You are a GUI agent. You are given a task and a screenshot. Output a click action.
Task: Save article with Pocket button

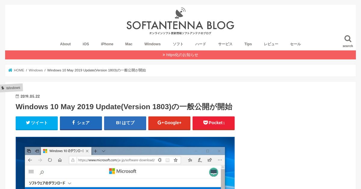pos(214,123)
